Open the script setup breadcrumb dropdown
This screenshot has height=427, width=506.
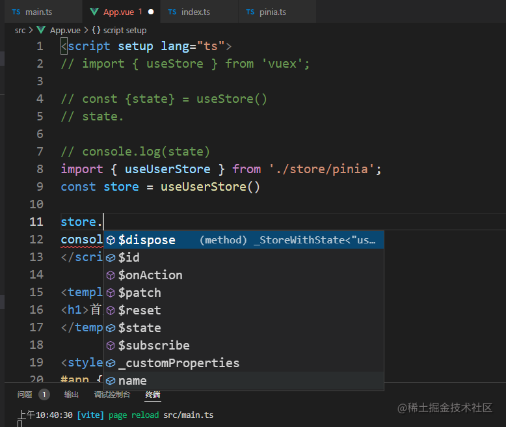coord(119,31)
